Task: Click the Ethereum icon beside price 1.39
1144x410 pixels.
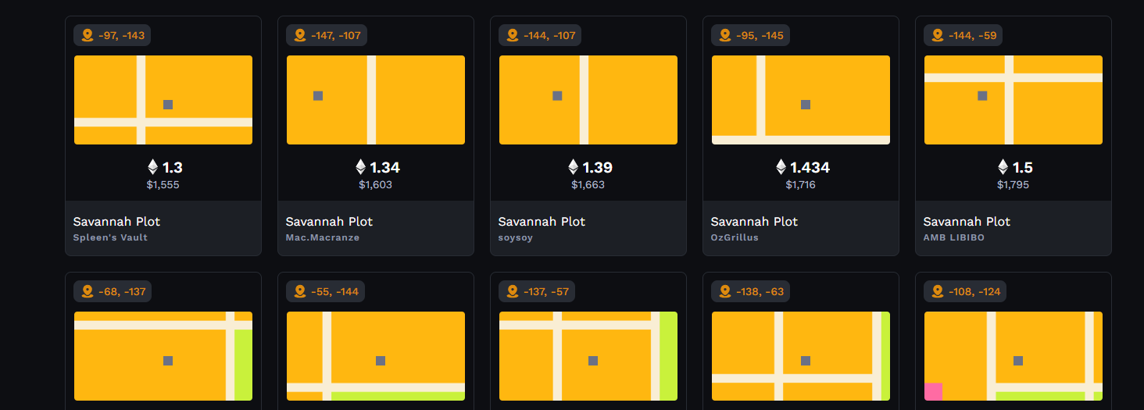Action: (573, 167)
